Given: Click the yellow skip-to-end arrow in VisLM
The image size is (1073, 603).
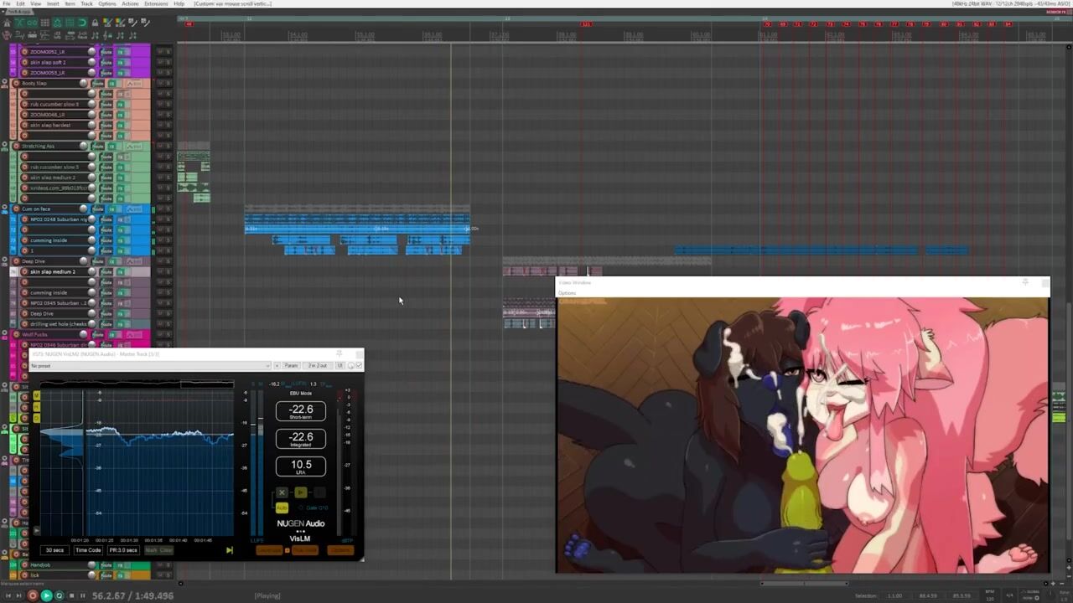Looking at the screenshot, I should click(229, 550).
